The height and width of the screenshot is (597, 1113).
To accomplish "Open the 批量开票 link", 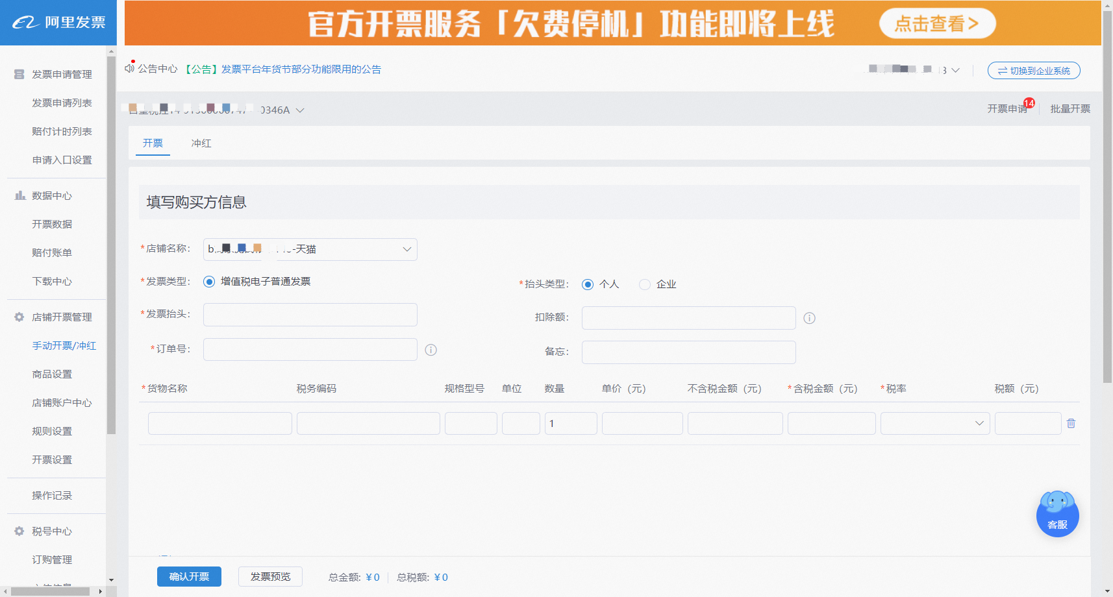I will pyautogui.click(x=1070, y=109).
